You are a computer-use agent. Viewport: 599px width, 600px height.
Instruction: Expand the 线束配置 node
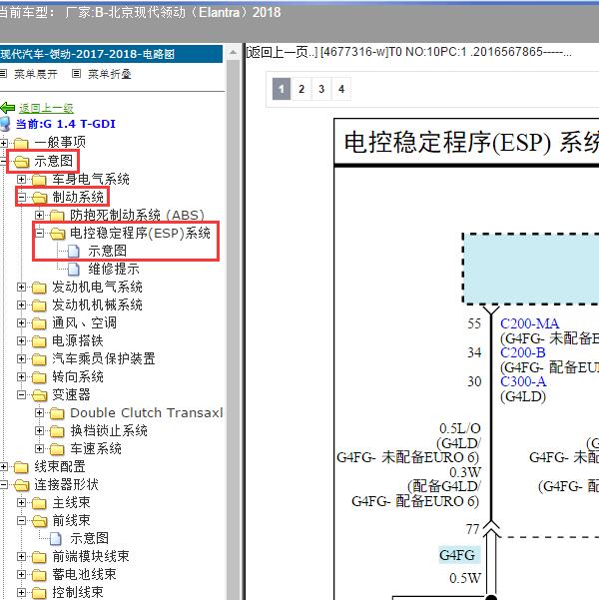tap(3, 466)
